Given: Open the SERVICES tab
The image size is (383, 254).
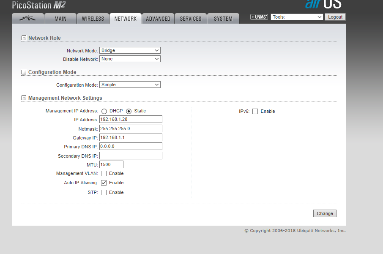Looking at the screenshot, I should click(191, 19).
